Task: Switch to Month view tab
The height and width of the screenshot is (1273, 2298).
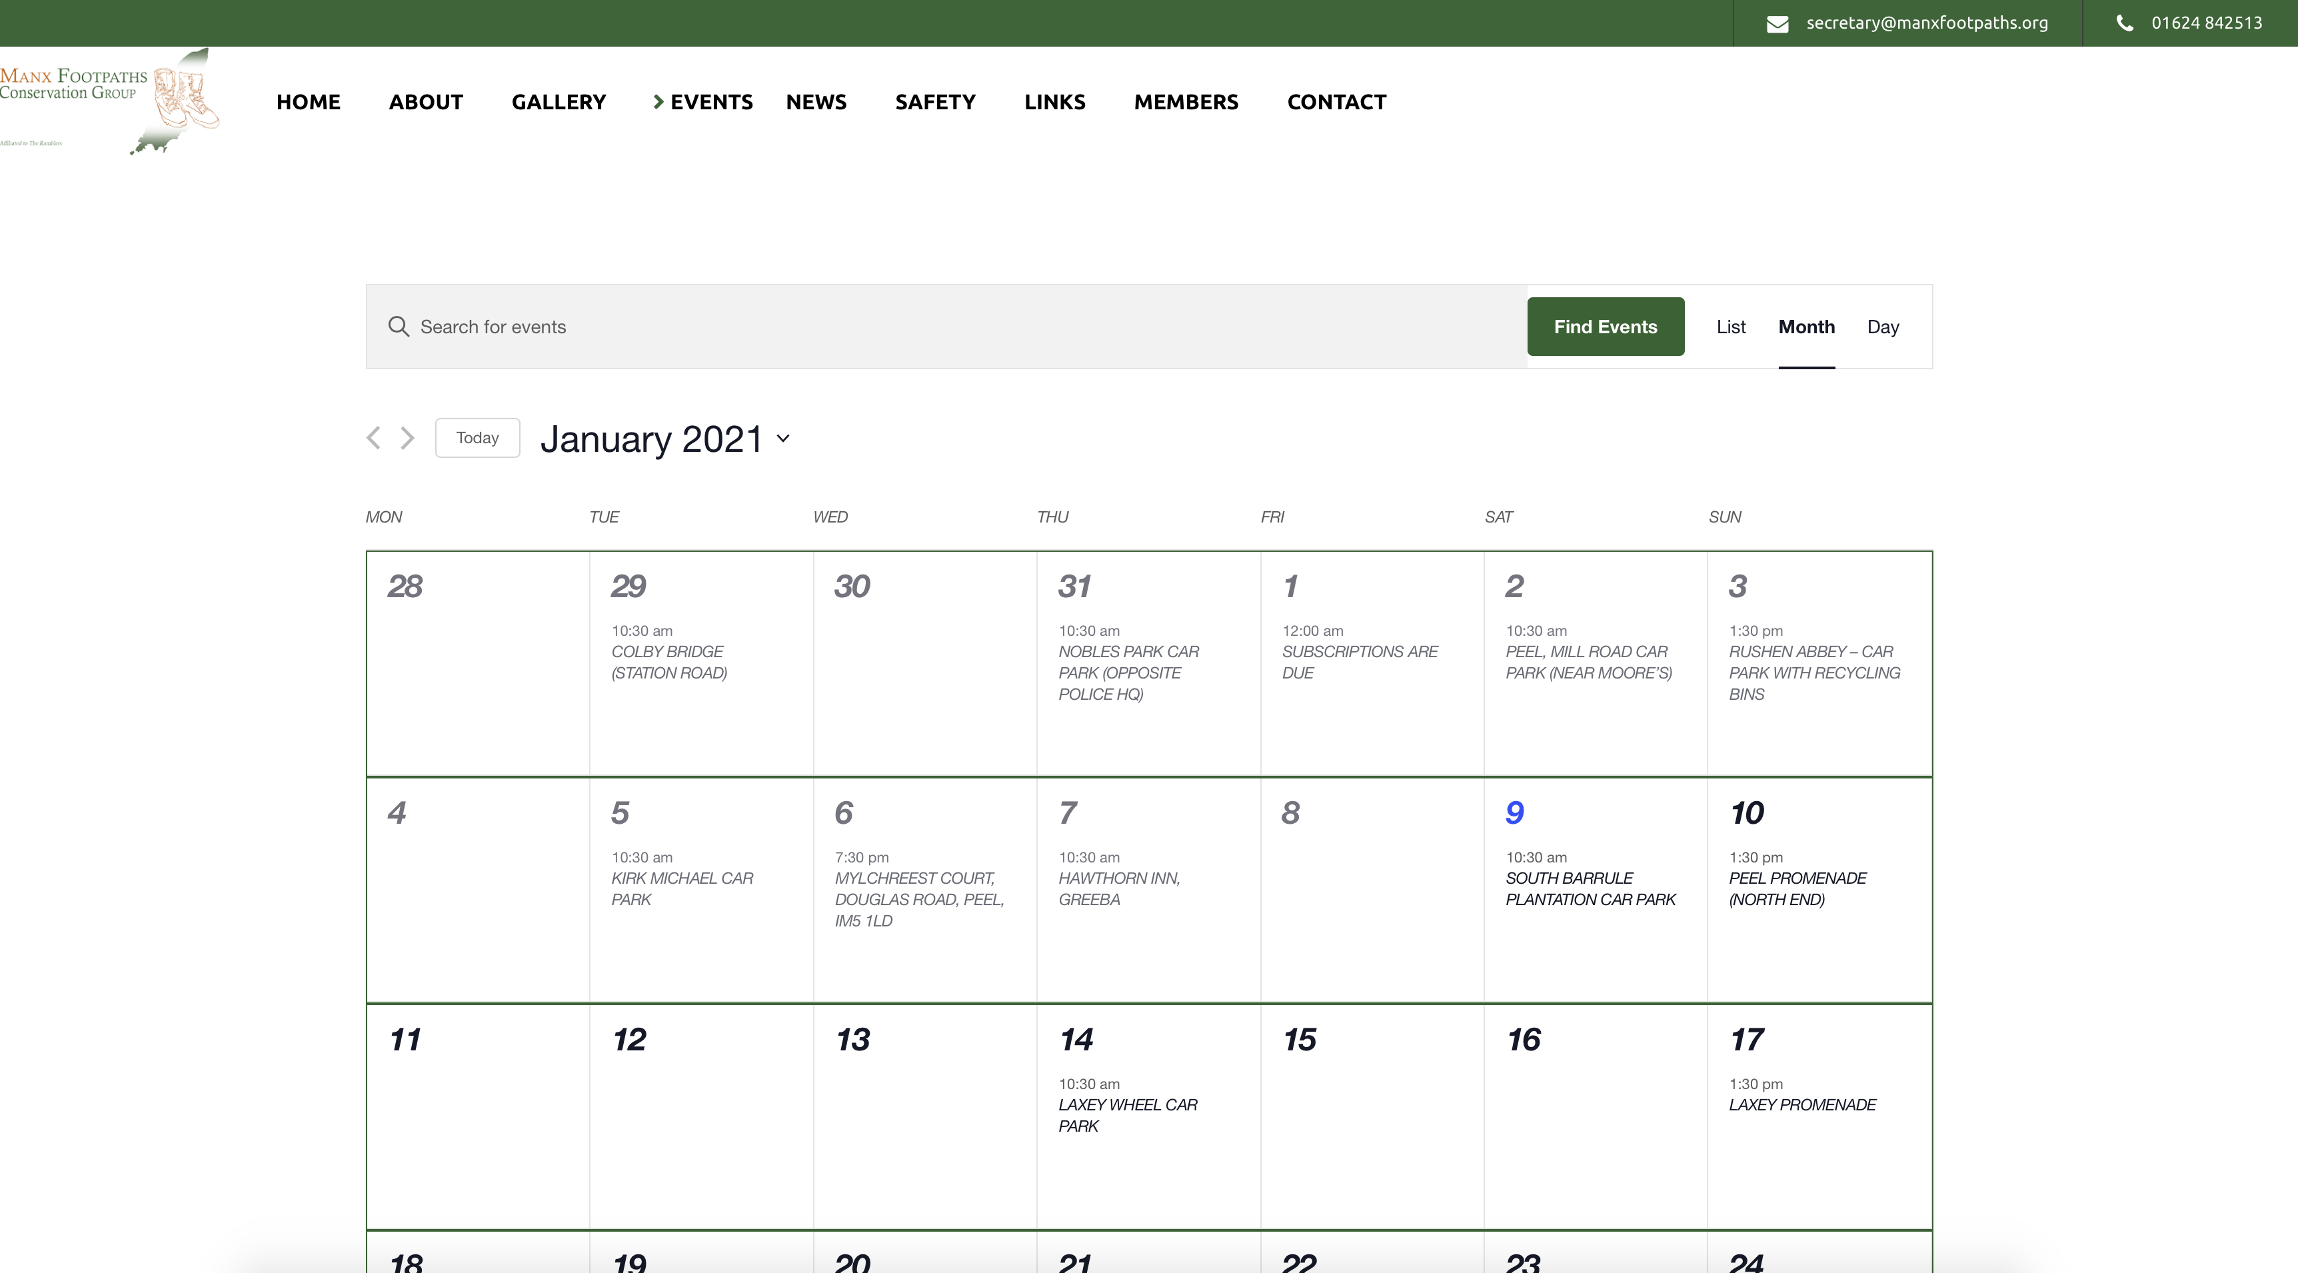Action: tap(1806, 327)
